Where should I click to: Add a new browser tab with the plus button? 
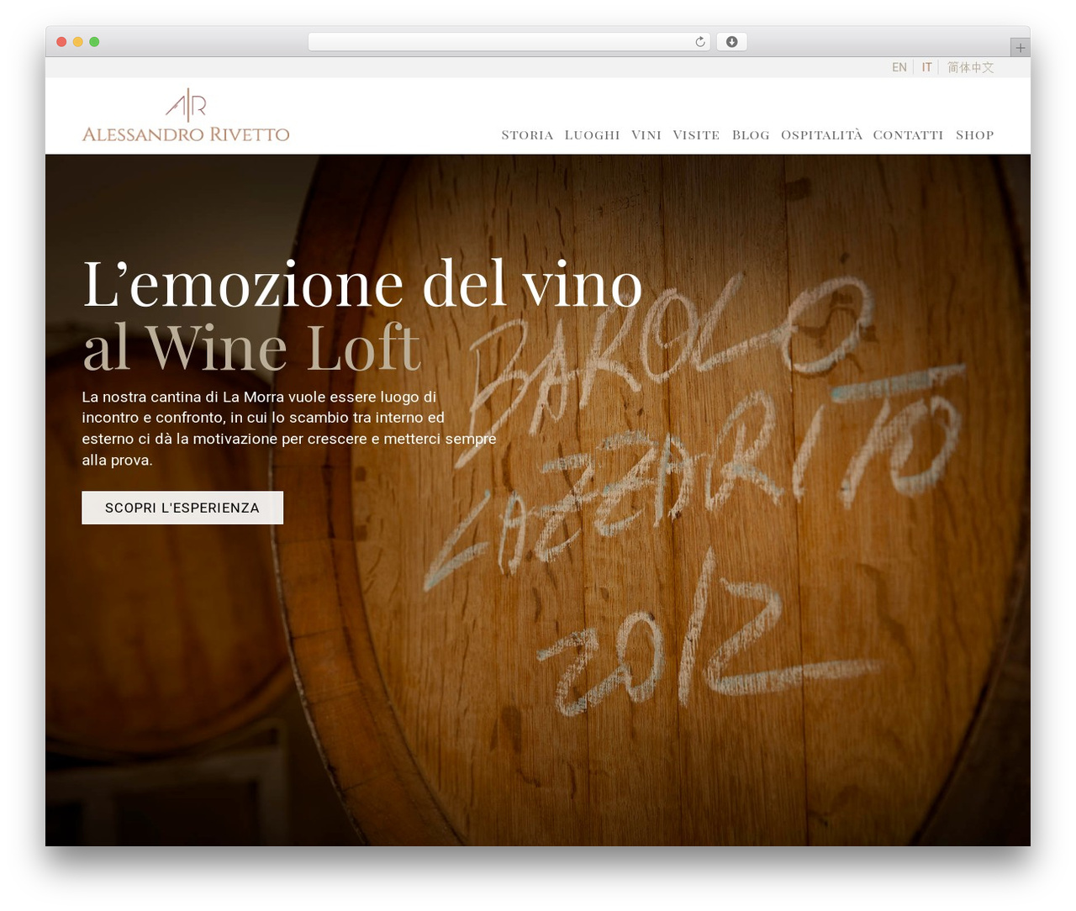[x=1020, y=48]
